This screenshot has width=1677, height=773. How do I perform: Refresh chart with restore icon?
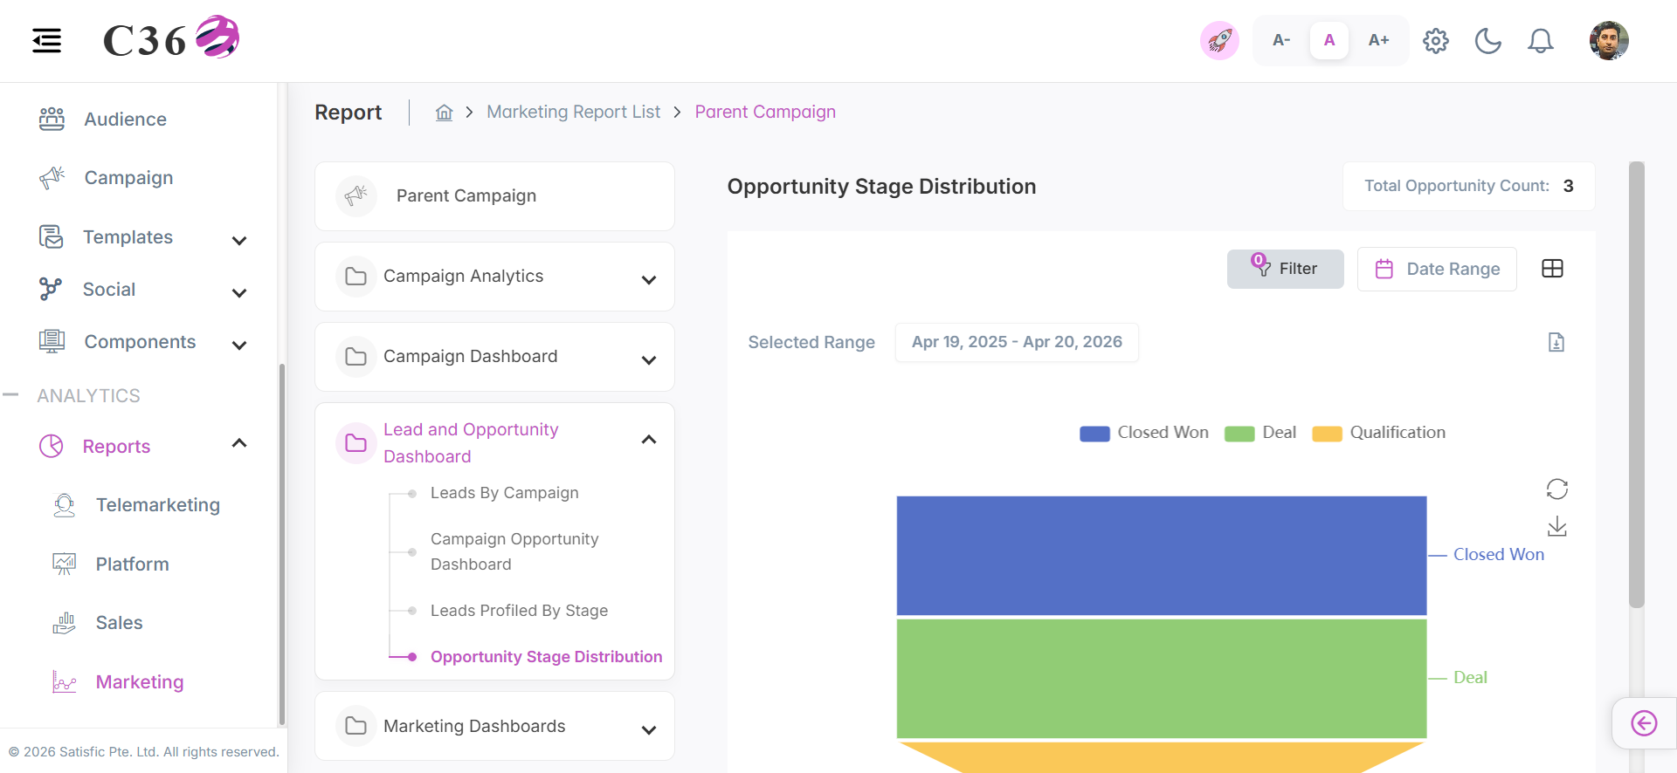click(x=1557, y=489)
